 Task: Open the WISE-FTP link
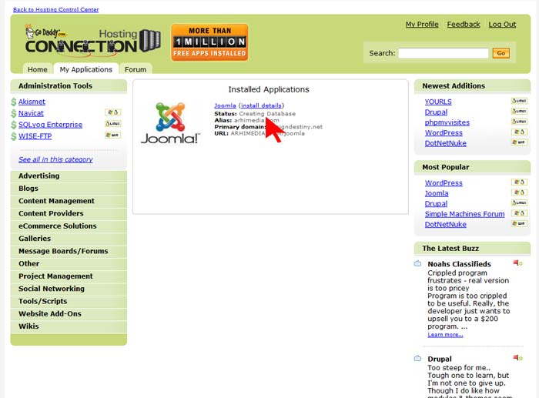click(x=35, y=136)
